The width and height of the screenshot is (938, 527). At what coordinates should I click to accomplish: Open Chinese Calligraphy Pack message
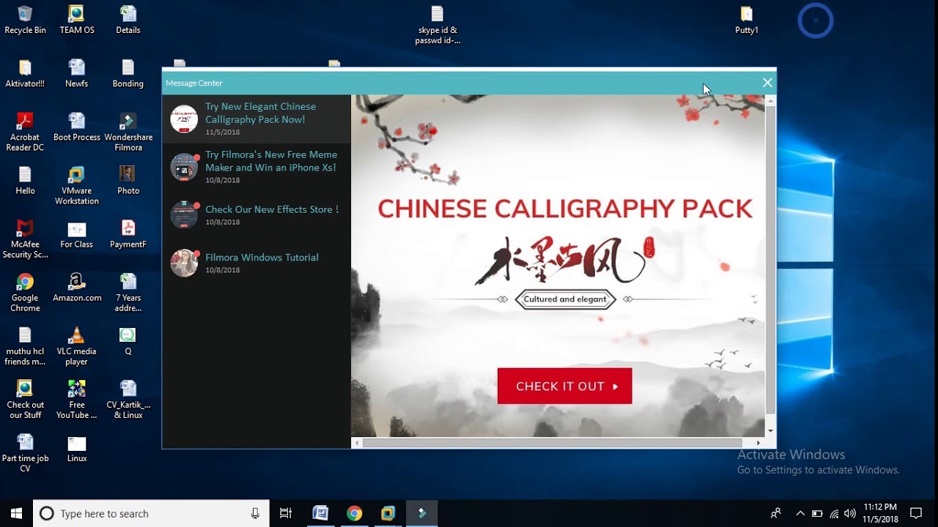tap(256, 119)
